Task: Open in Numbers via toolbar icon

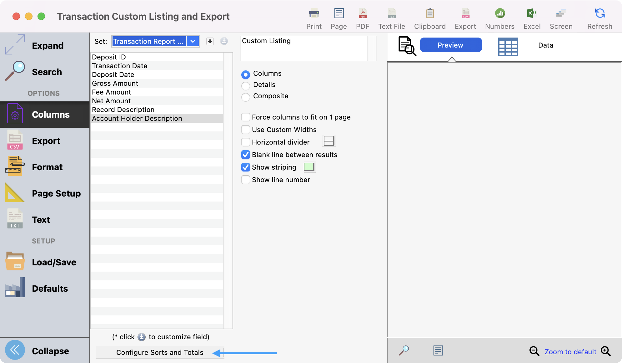Action: pyautogui.click(x=499, y=14)
